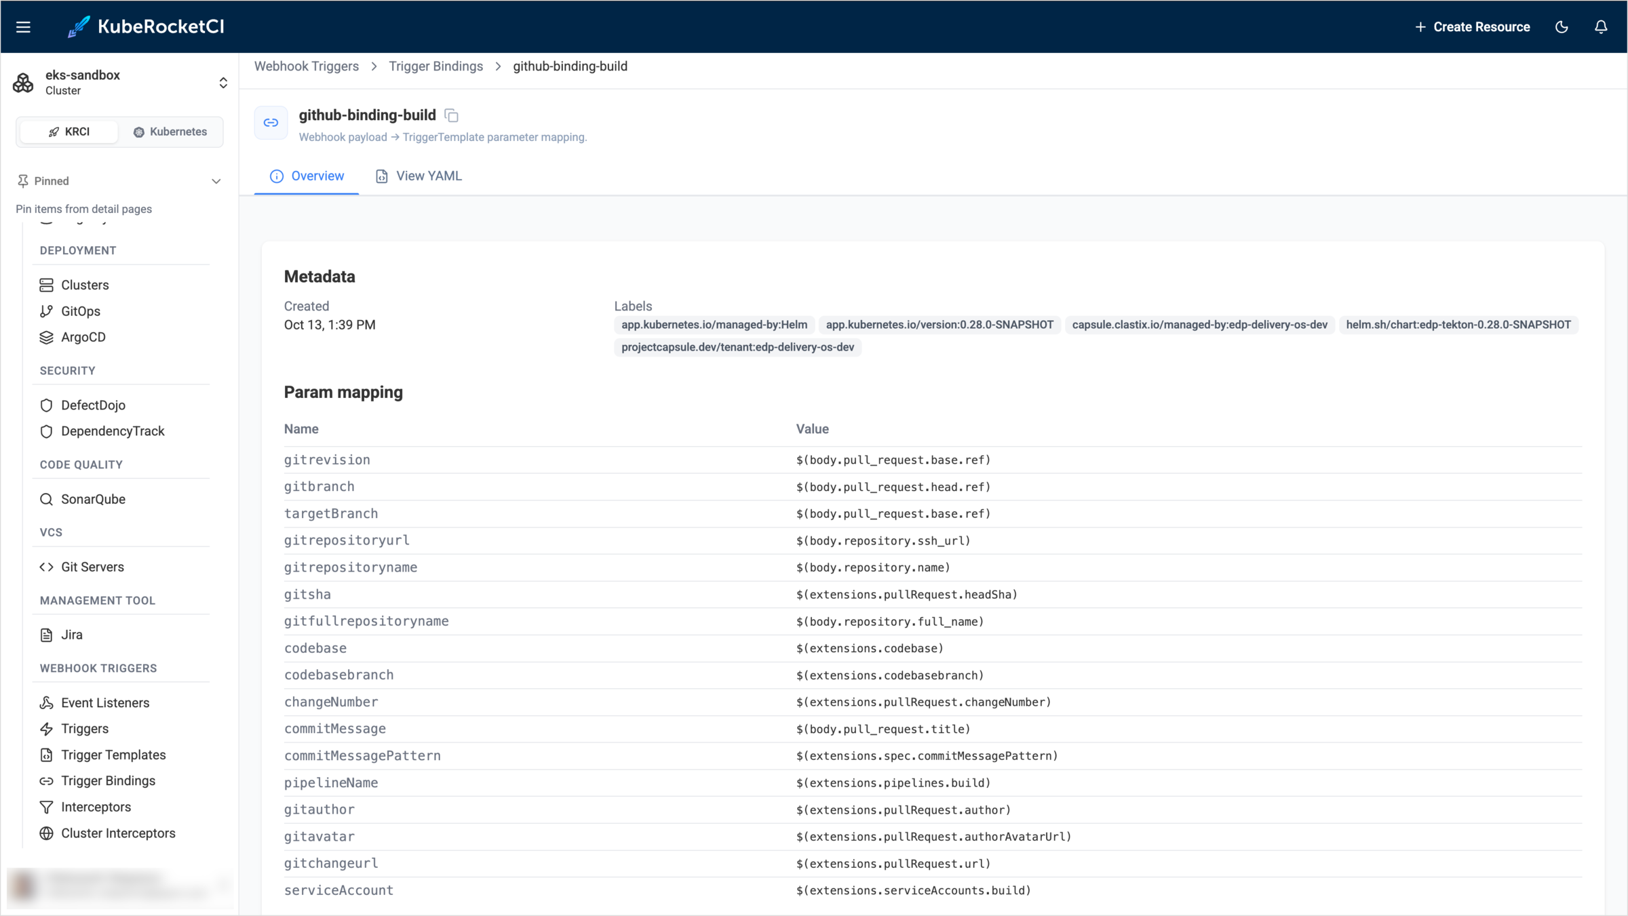Open the notifications bell

1601,27
